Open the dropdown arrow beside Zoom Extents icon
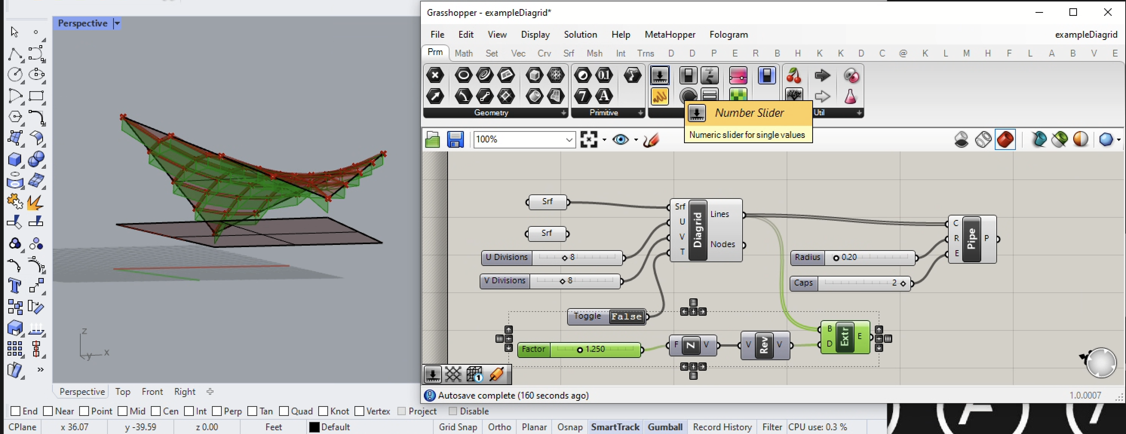 (604, 140)
